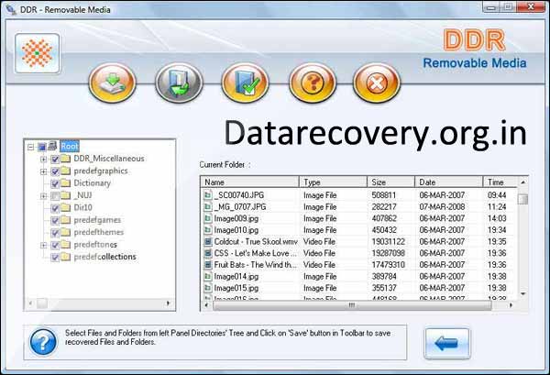Image resolution: width=550 pixels, height=375 pixels.
Task: Click the application icon in title bar
Action: click(12, 9)
